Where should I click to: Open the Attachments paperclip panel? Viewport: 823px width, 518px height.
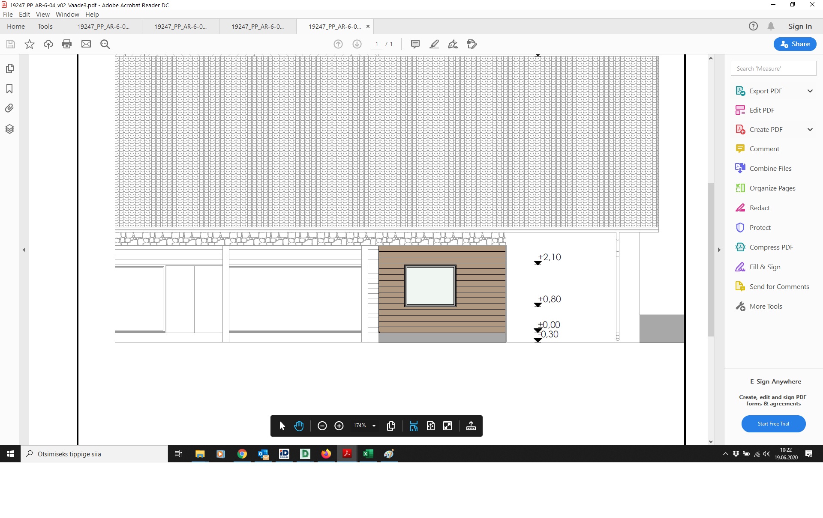coord(9,108)
